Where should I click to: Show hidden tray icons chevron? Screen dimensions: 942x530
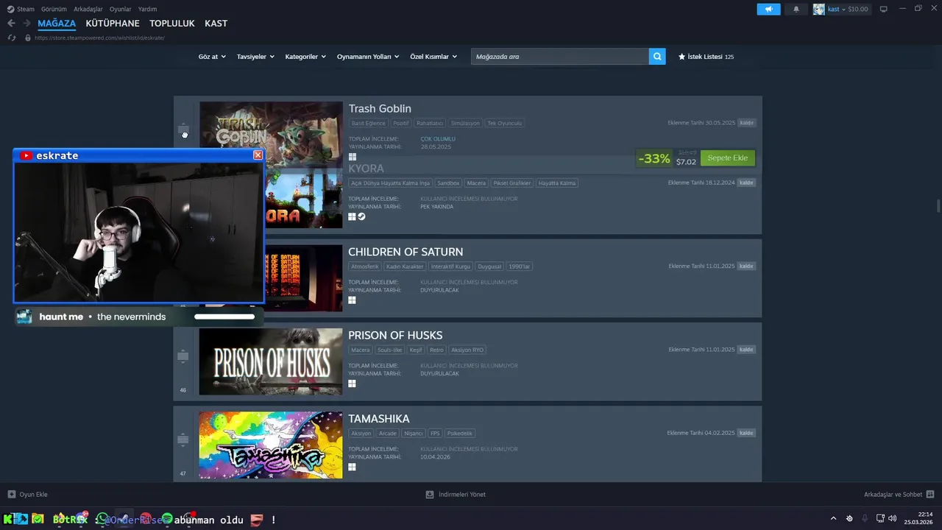pos(833,519)
